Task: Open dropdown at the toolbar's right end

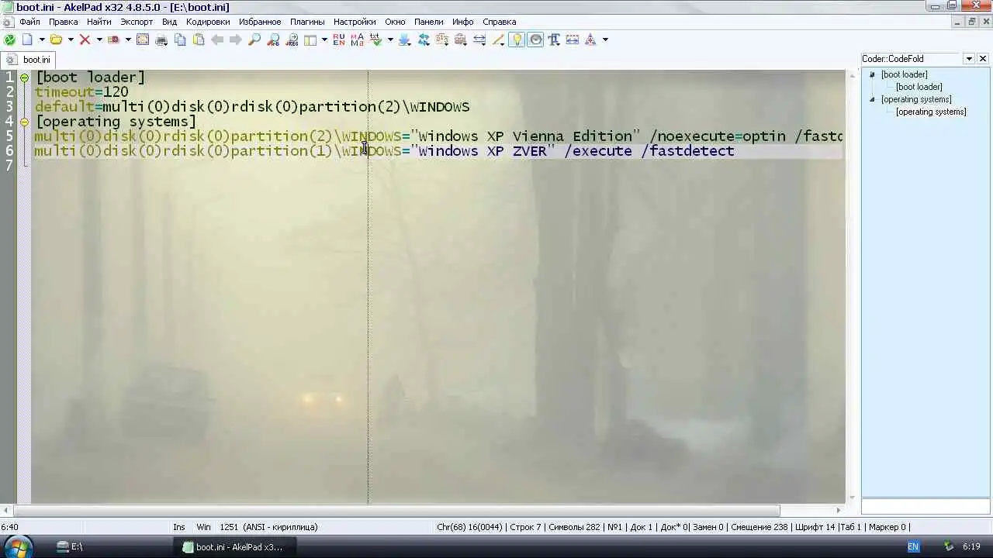Action: (x=605, y=40)
